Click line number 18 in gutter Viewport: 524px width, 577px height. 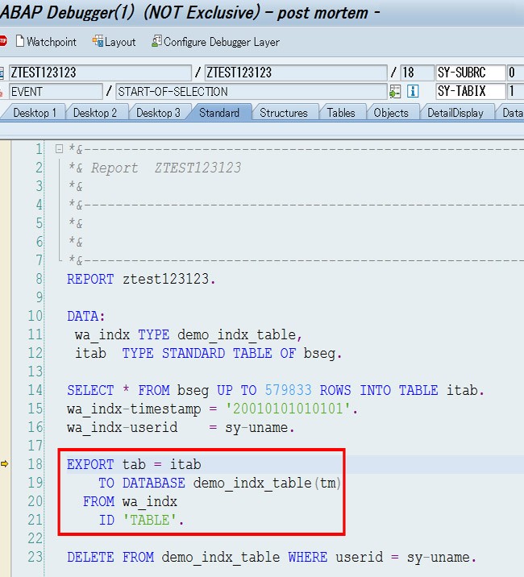tap(35, 464)
